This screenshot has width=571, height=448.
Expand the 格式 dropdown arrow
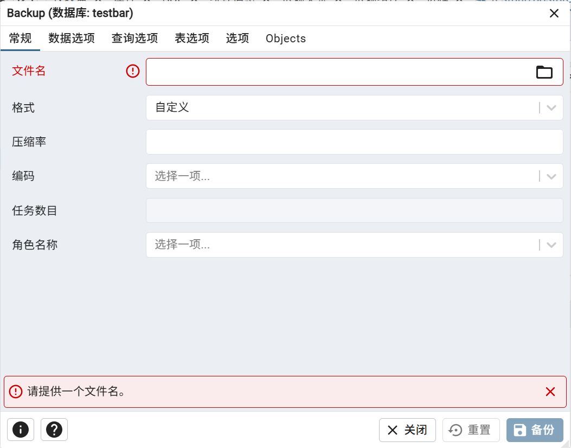tap(551, 107)
